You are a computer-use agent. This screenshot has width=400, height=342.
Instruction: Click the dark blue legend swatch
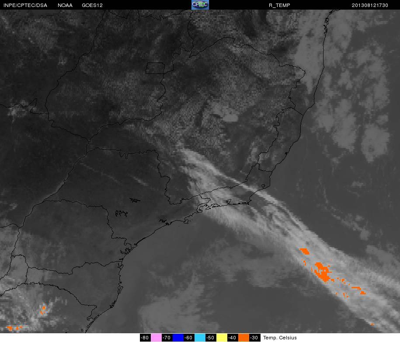point(178,338)
